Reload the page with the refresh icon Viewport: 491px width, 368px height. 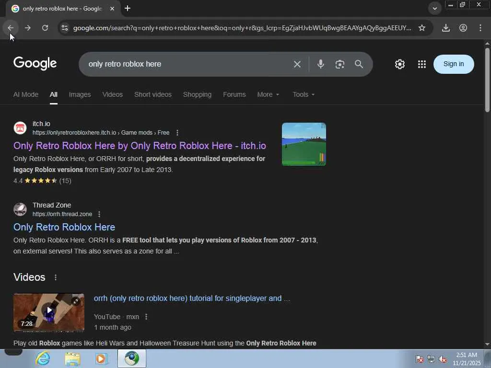45,28
